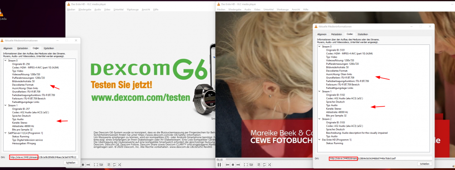Open Video menu in left VLC window
This screenshot has width=455, height=170.
click(x=107, y=10)
